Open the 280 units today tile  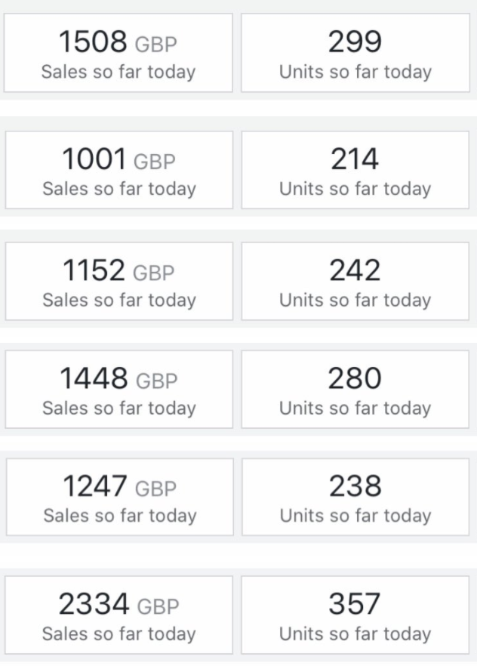(x=355, y=389)
